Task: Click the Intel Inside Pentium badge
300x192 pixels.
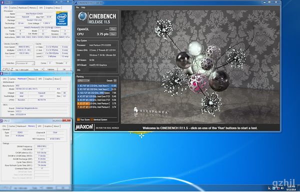Action: (x=61, y=19)
